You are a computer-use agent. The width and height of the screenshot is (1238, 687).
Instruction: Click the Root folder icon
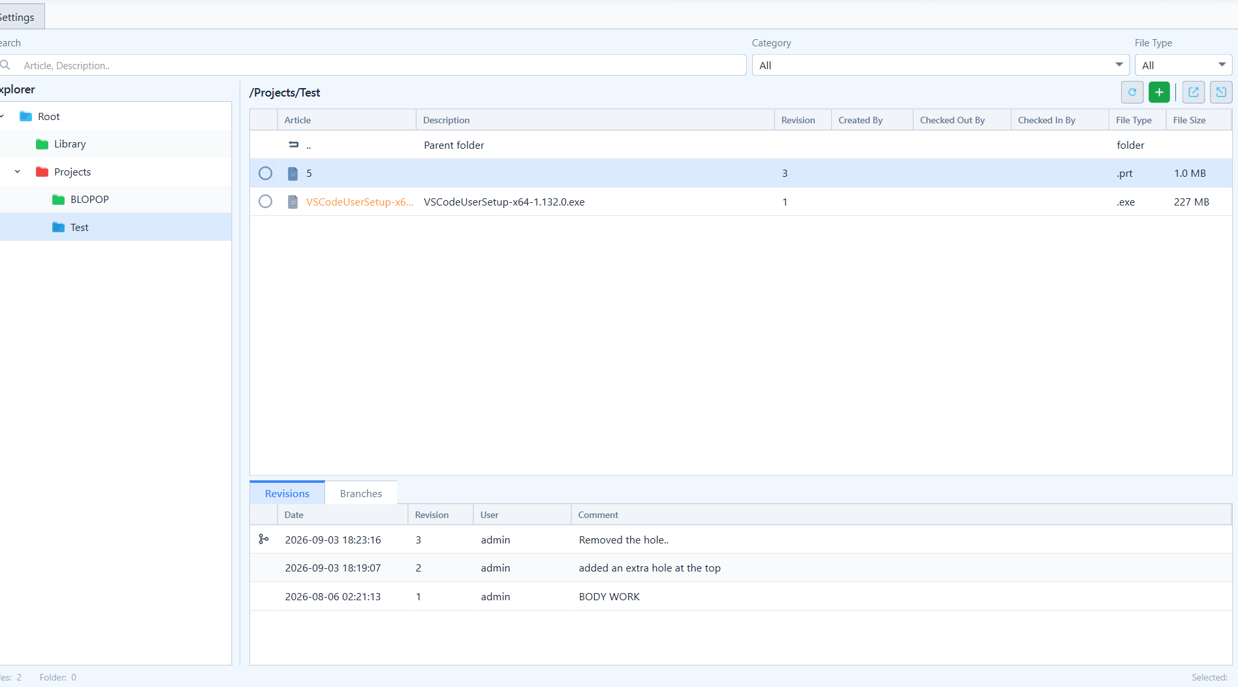coord(26,117)
